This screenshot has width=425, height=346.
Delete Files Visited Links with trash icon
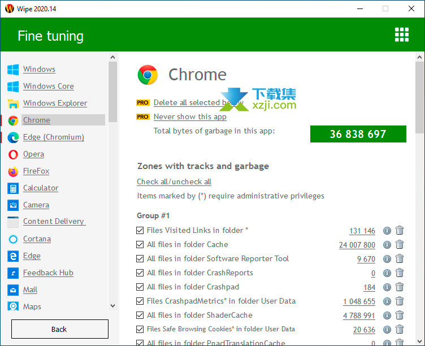(x=400, y=231)
